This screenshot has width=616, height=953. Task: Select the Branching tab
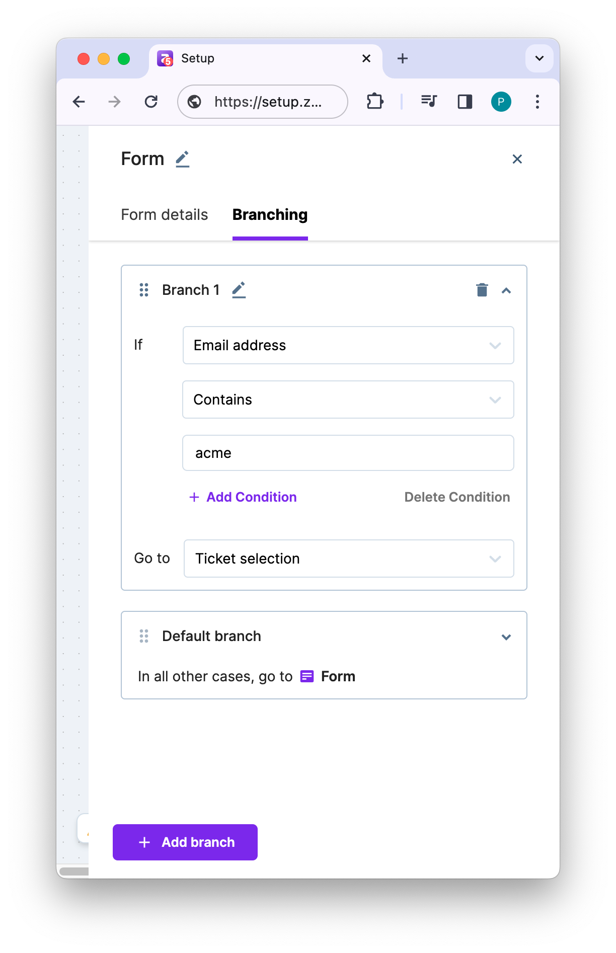tap(270, 215)
